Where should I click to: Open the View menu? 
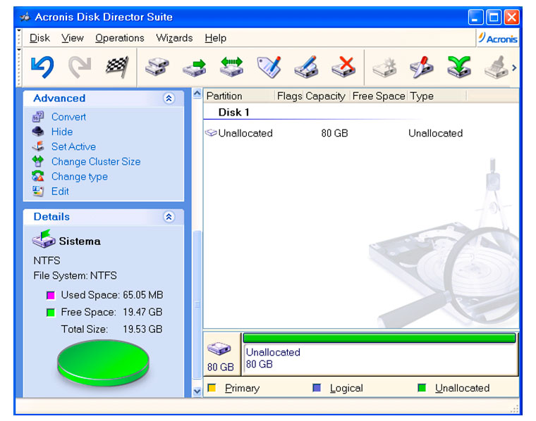[73, 38]
